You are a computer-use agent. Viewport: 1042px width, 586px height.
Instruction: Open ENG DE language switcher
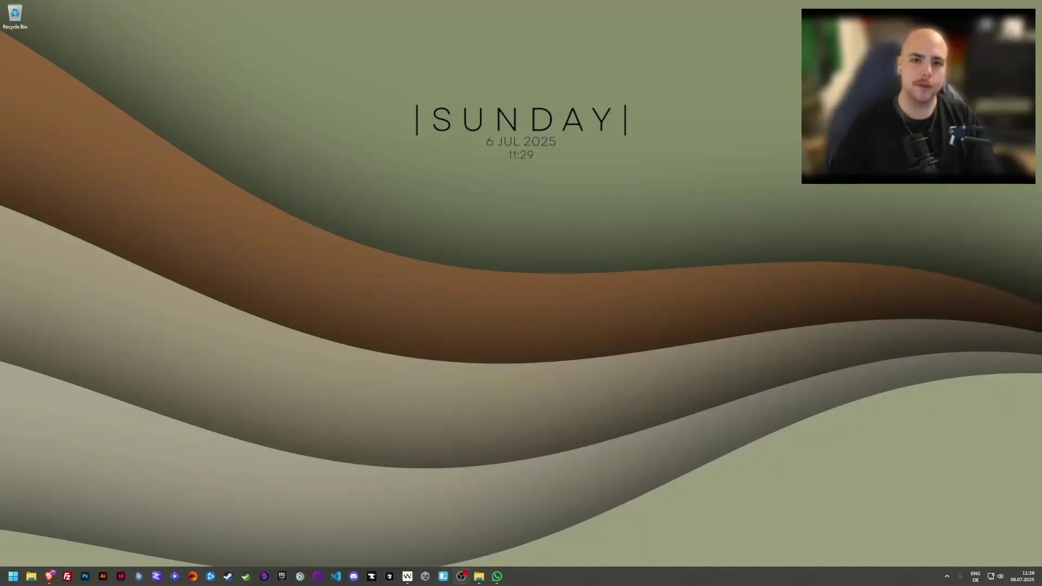point(975,576)
